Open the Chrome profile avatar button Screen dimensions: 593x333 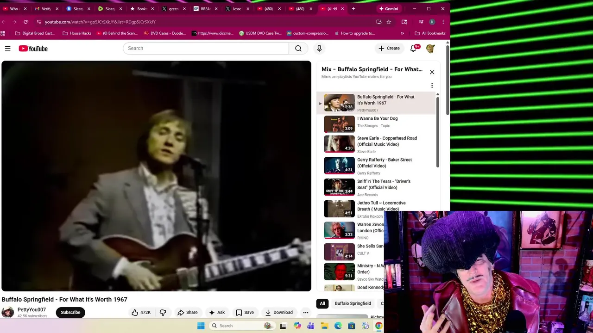432,22
